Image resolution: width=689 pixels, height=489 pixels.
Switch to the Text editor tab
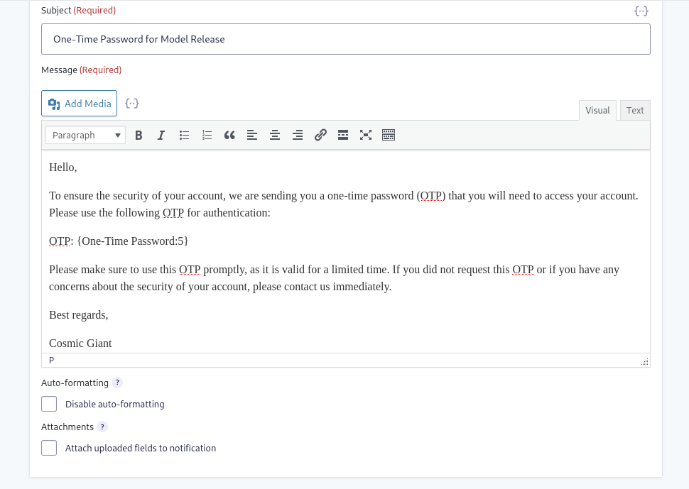click(634, 110)
